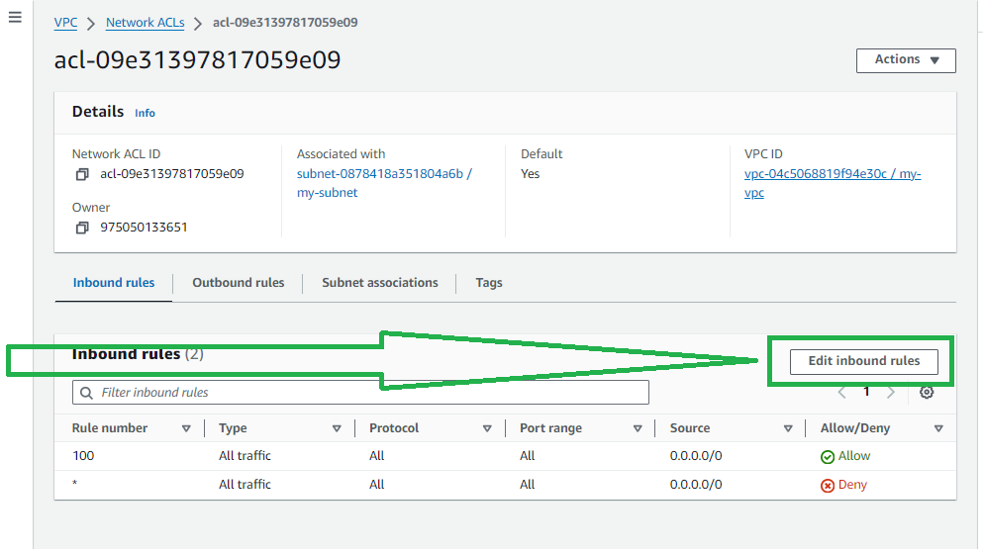Click breadcrumb text acl-09e31397817059e09
The width and height of the screenshot is (983, 553).
[x=285, y=23]
